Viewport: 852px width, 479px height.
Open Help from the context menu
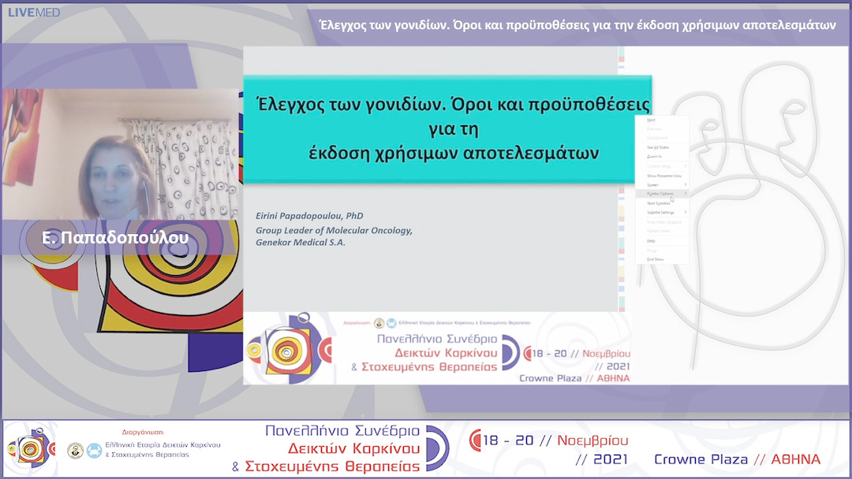click(x=651, y=241)
